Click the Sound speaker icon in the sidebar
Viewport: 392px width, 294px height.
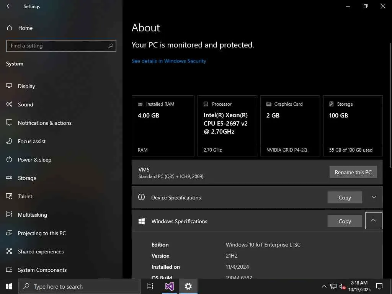[x=9, y=104]
